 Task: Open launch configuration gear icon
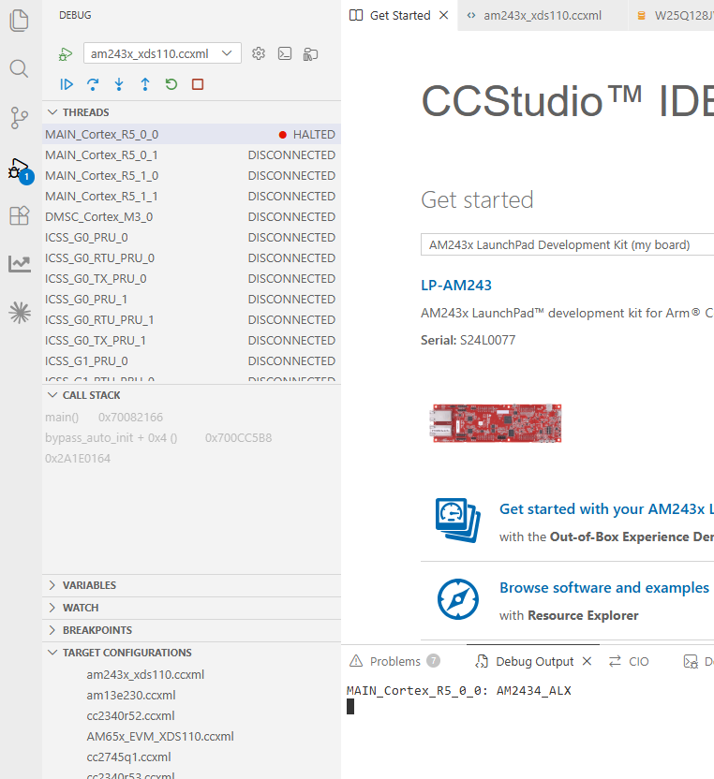[x=259, y=53]
